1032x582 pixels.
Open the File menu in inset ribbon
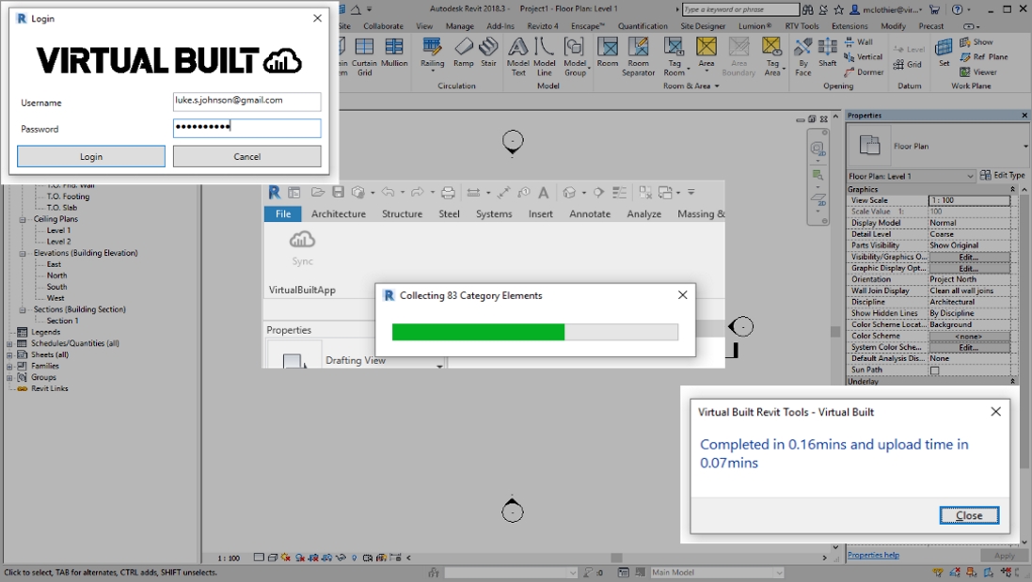[x=283, y=213]
